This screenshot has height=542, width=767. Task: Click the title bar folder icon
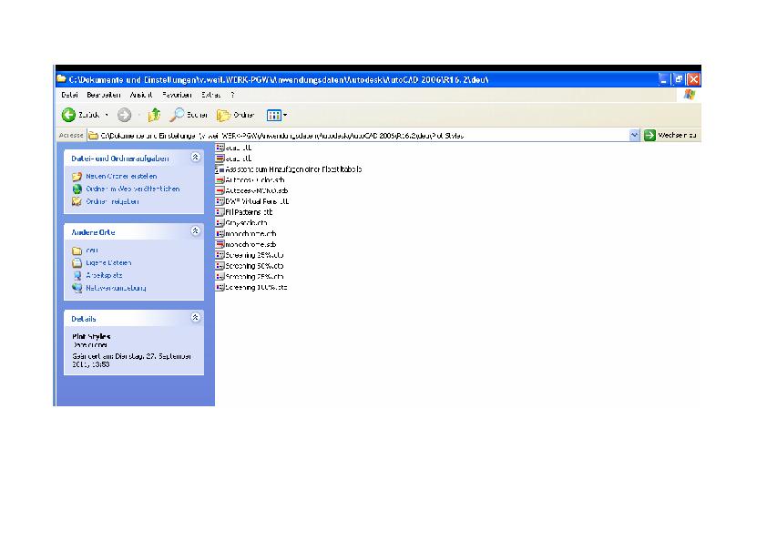[x=62, y=78]
